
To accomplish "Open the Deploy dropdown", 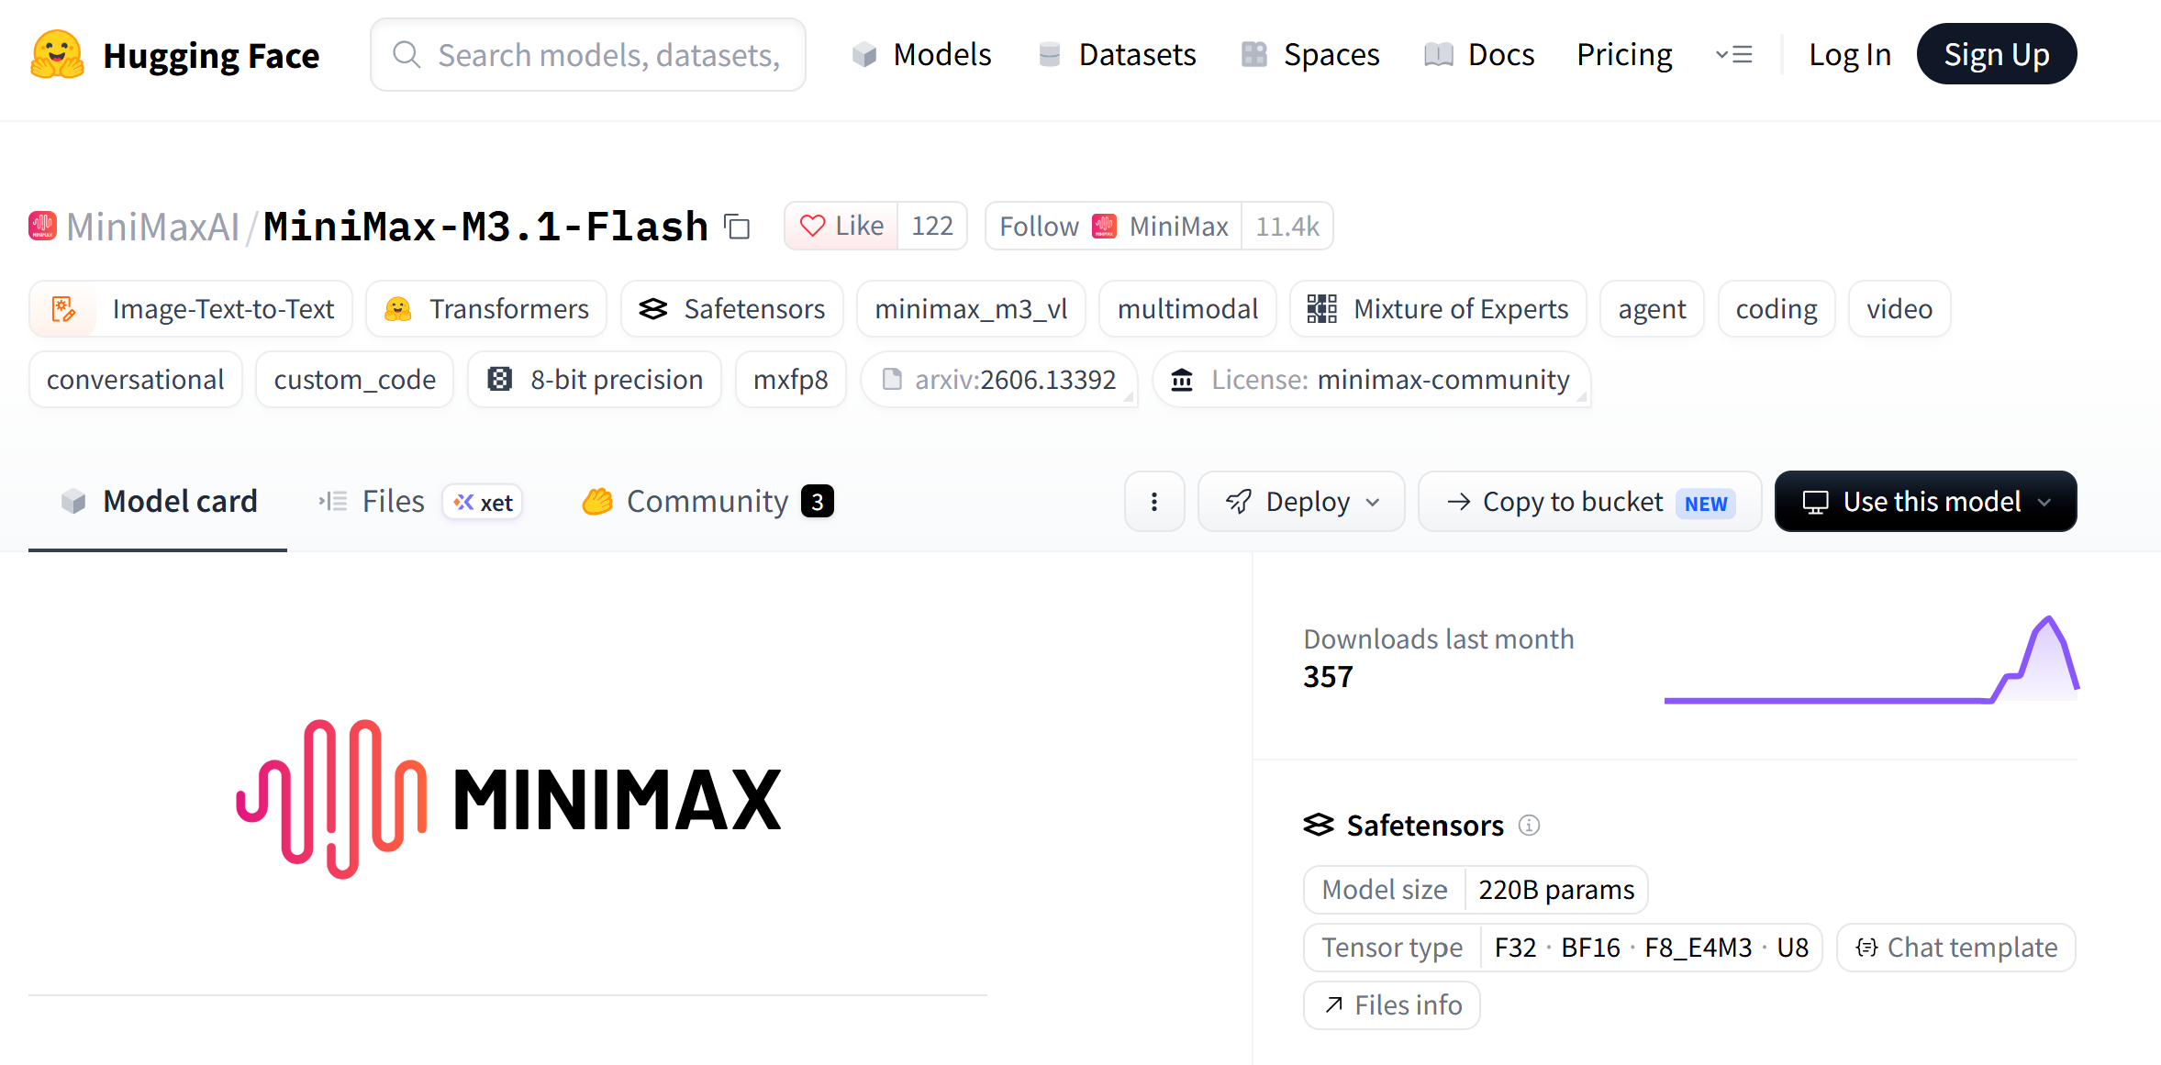I will [x=1301, y=502].
